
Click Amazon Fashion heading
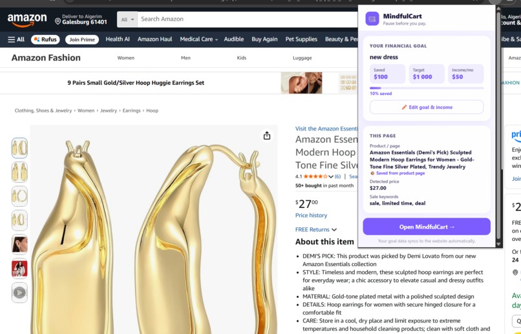pos(46,57)
